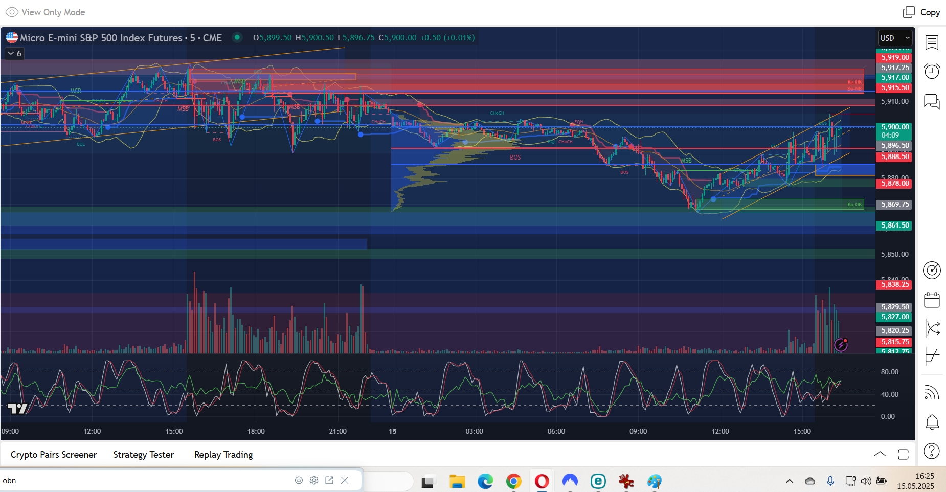This screenshot has width=946, height=492.
Task: Click the Bu-OB green order block label
Action: click(x=854, y=204)
